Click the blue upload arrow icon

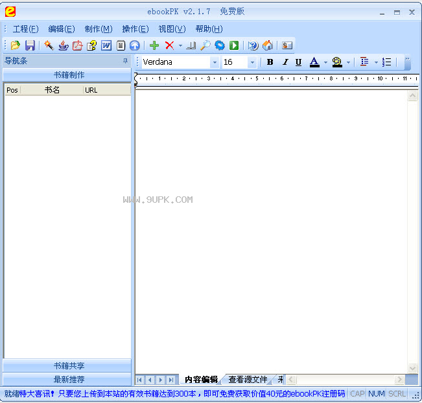coord(135,45)
